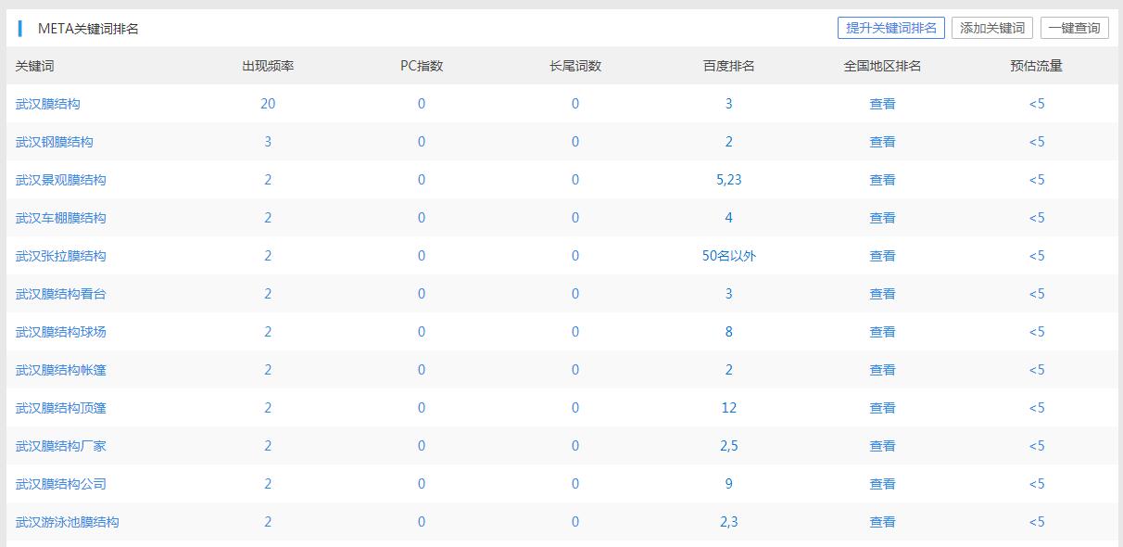Open keyword link 武汉膜结构厂家
1123x547 pixels.
click(61, 446)
